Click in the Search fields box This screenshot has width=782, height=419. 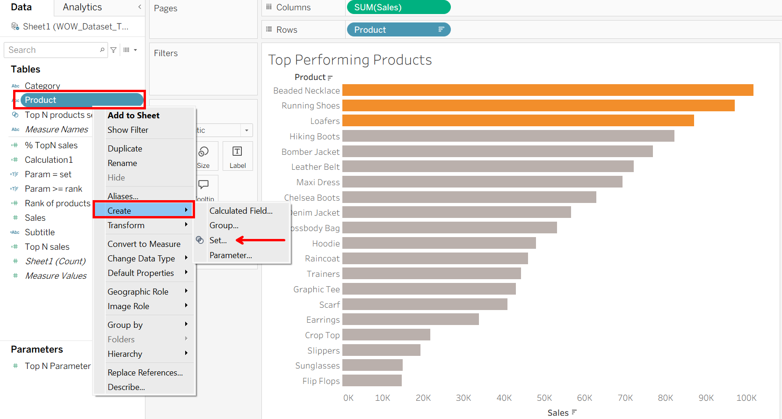tap(51, 50)
